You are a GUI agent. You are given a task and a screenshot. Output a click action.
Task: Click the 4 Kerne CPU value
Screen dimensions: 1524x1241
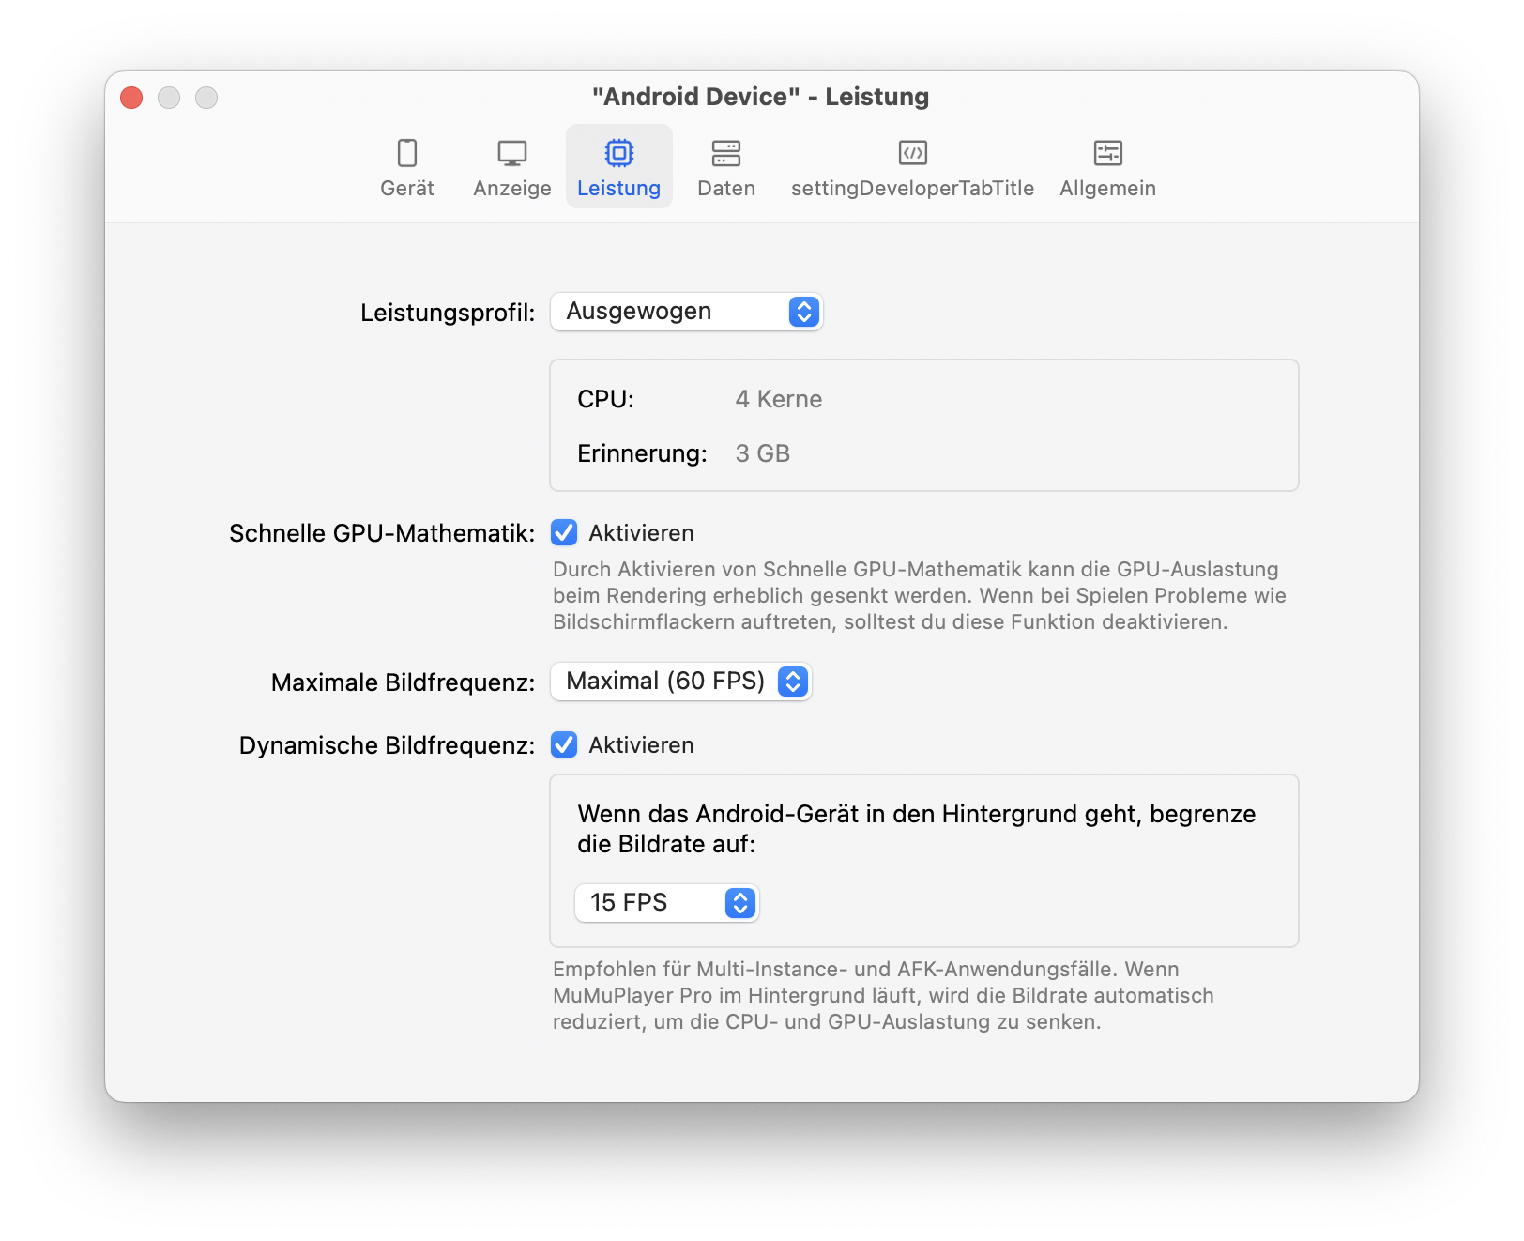pyautogui.click(x=778, y=400)
